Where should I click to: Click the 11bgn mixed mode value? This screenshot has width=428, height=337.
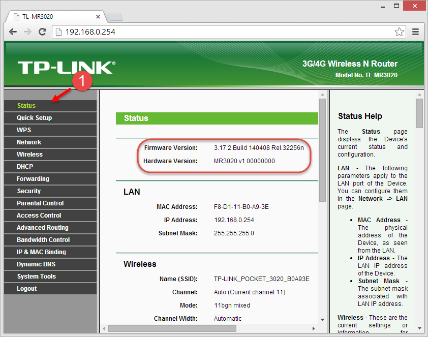click(232, 305)
